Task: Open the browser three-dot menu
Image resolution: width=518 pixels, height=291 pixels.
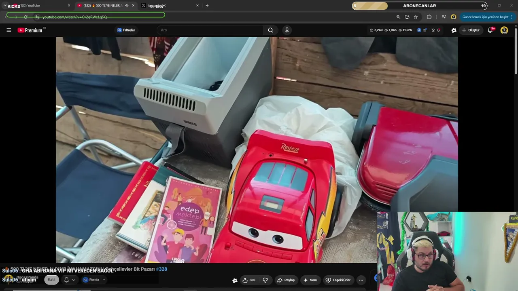Action: (x=512, y=17)
